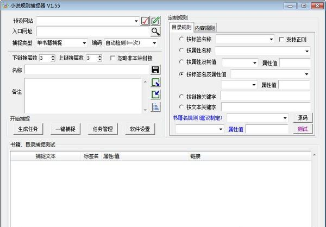
Task: Click the blue 属性值 input field
Action: point(267,129)
